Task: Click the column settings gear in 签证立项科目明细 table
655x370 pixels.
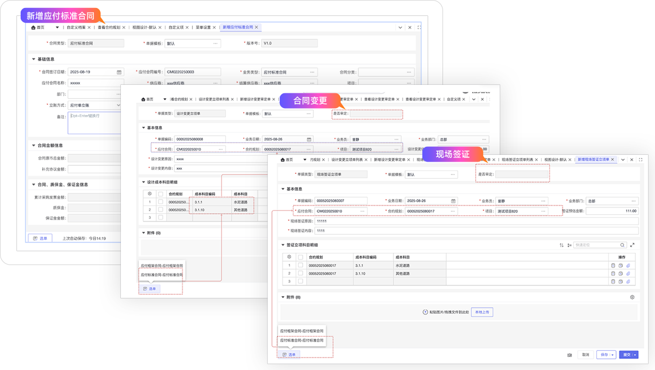Action: pyautogui.click(x=289, y=257)
